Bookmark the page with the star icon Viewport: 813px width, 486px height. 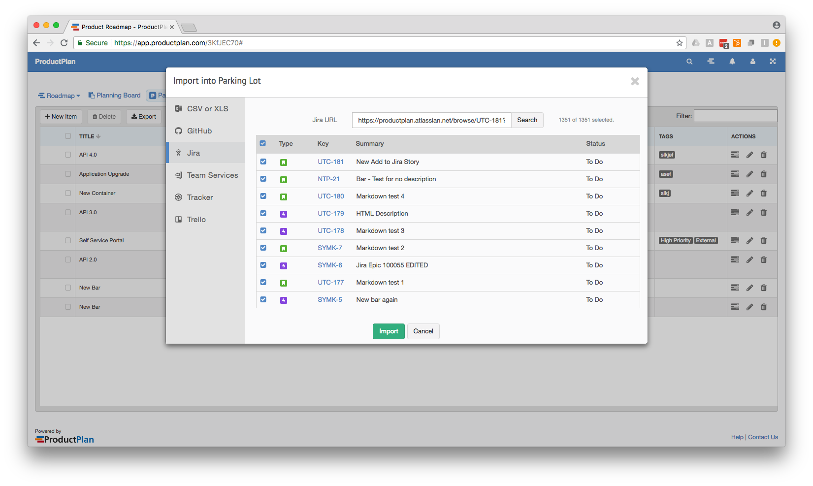(680, 43)
